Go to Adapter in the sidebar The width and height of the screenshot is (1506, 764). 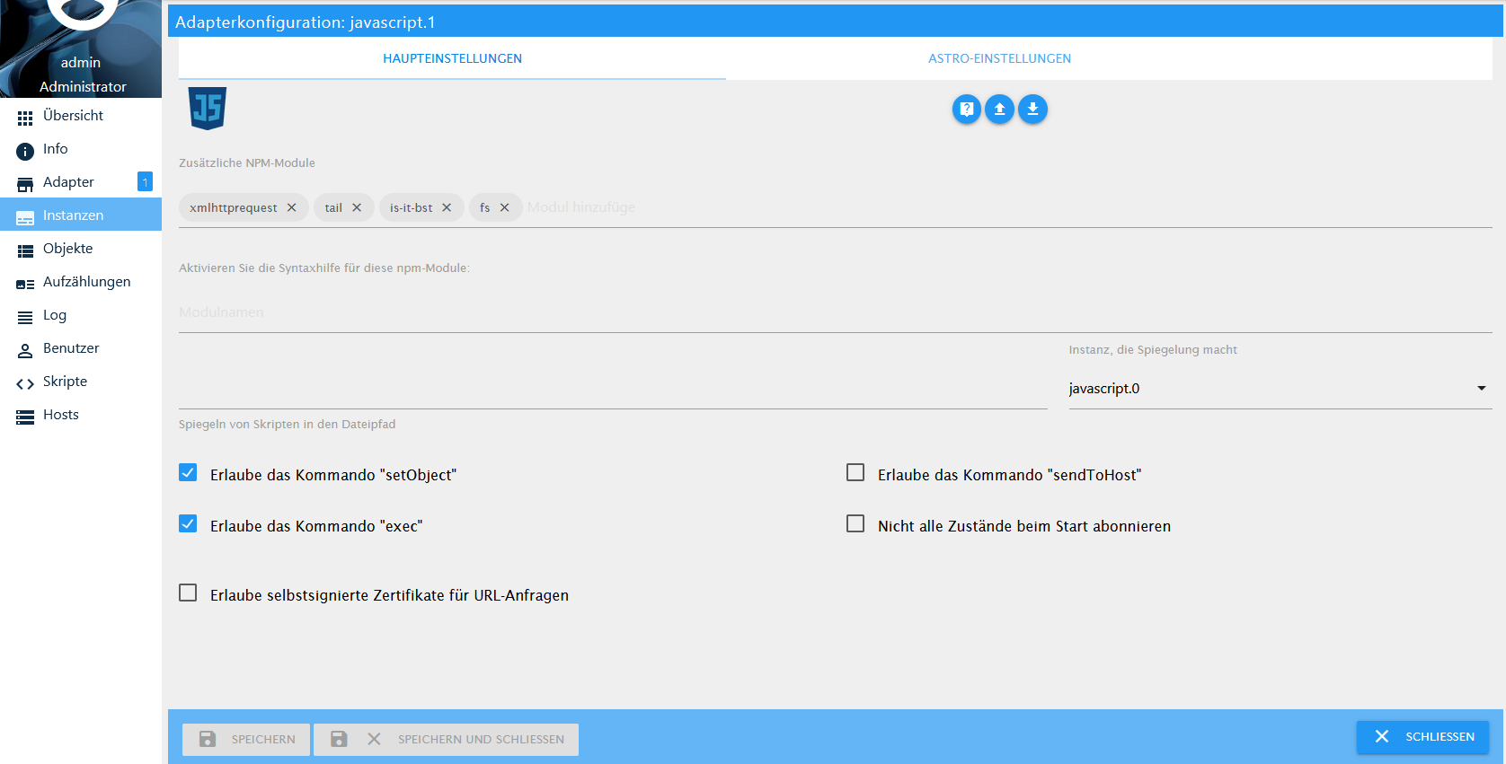point(81,182)
